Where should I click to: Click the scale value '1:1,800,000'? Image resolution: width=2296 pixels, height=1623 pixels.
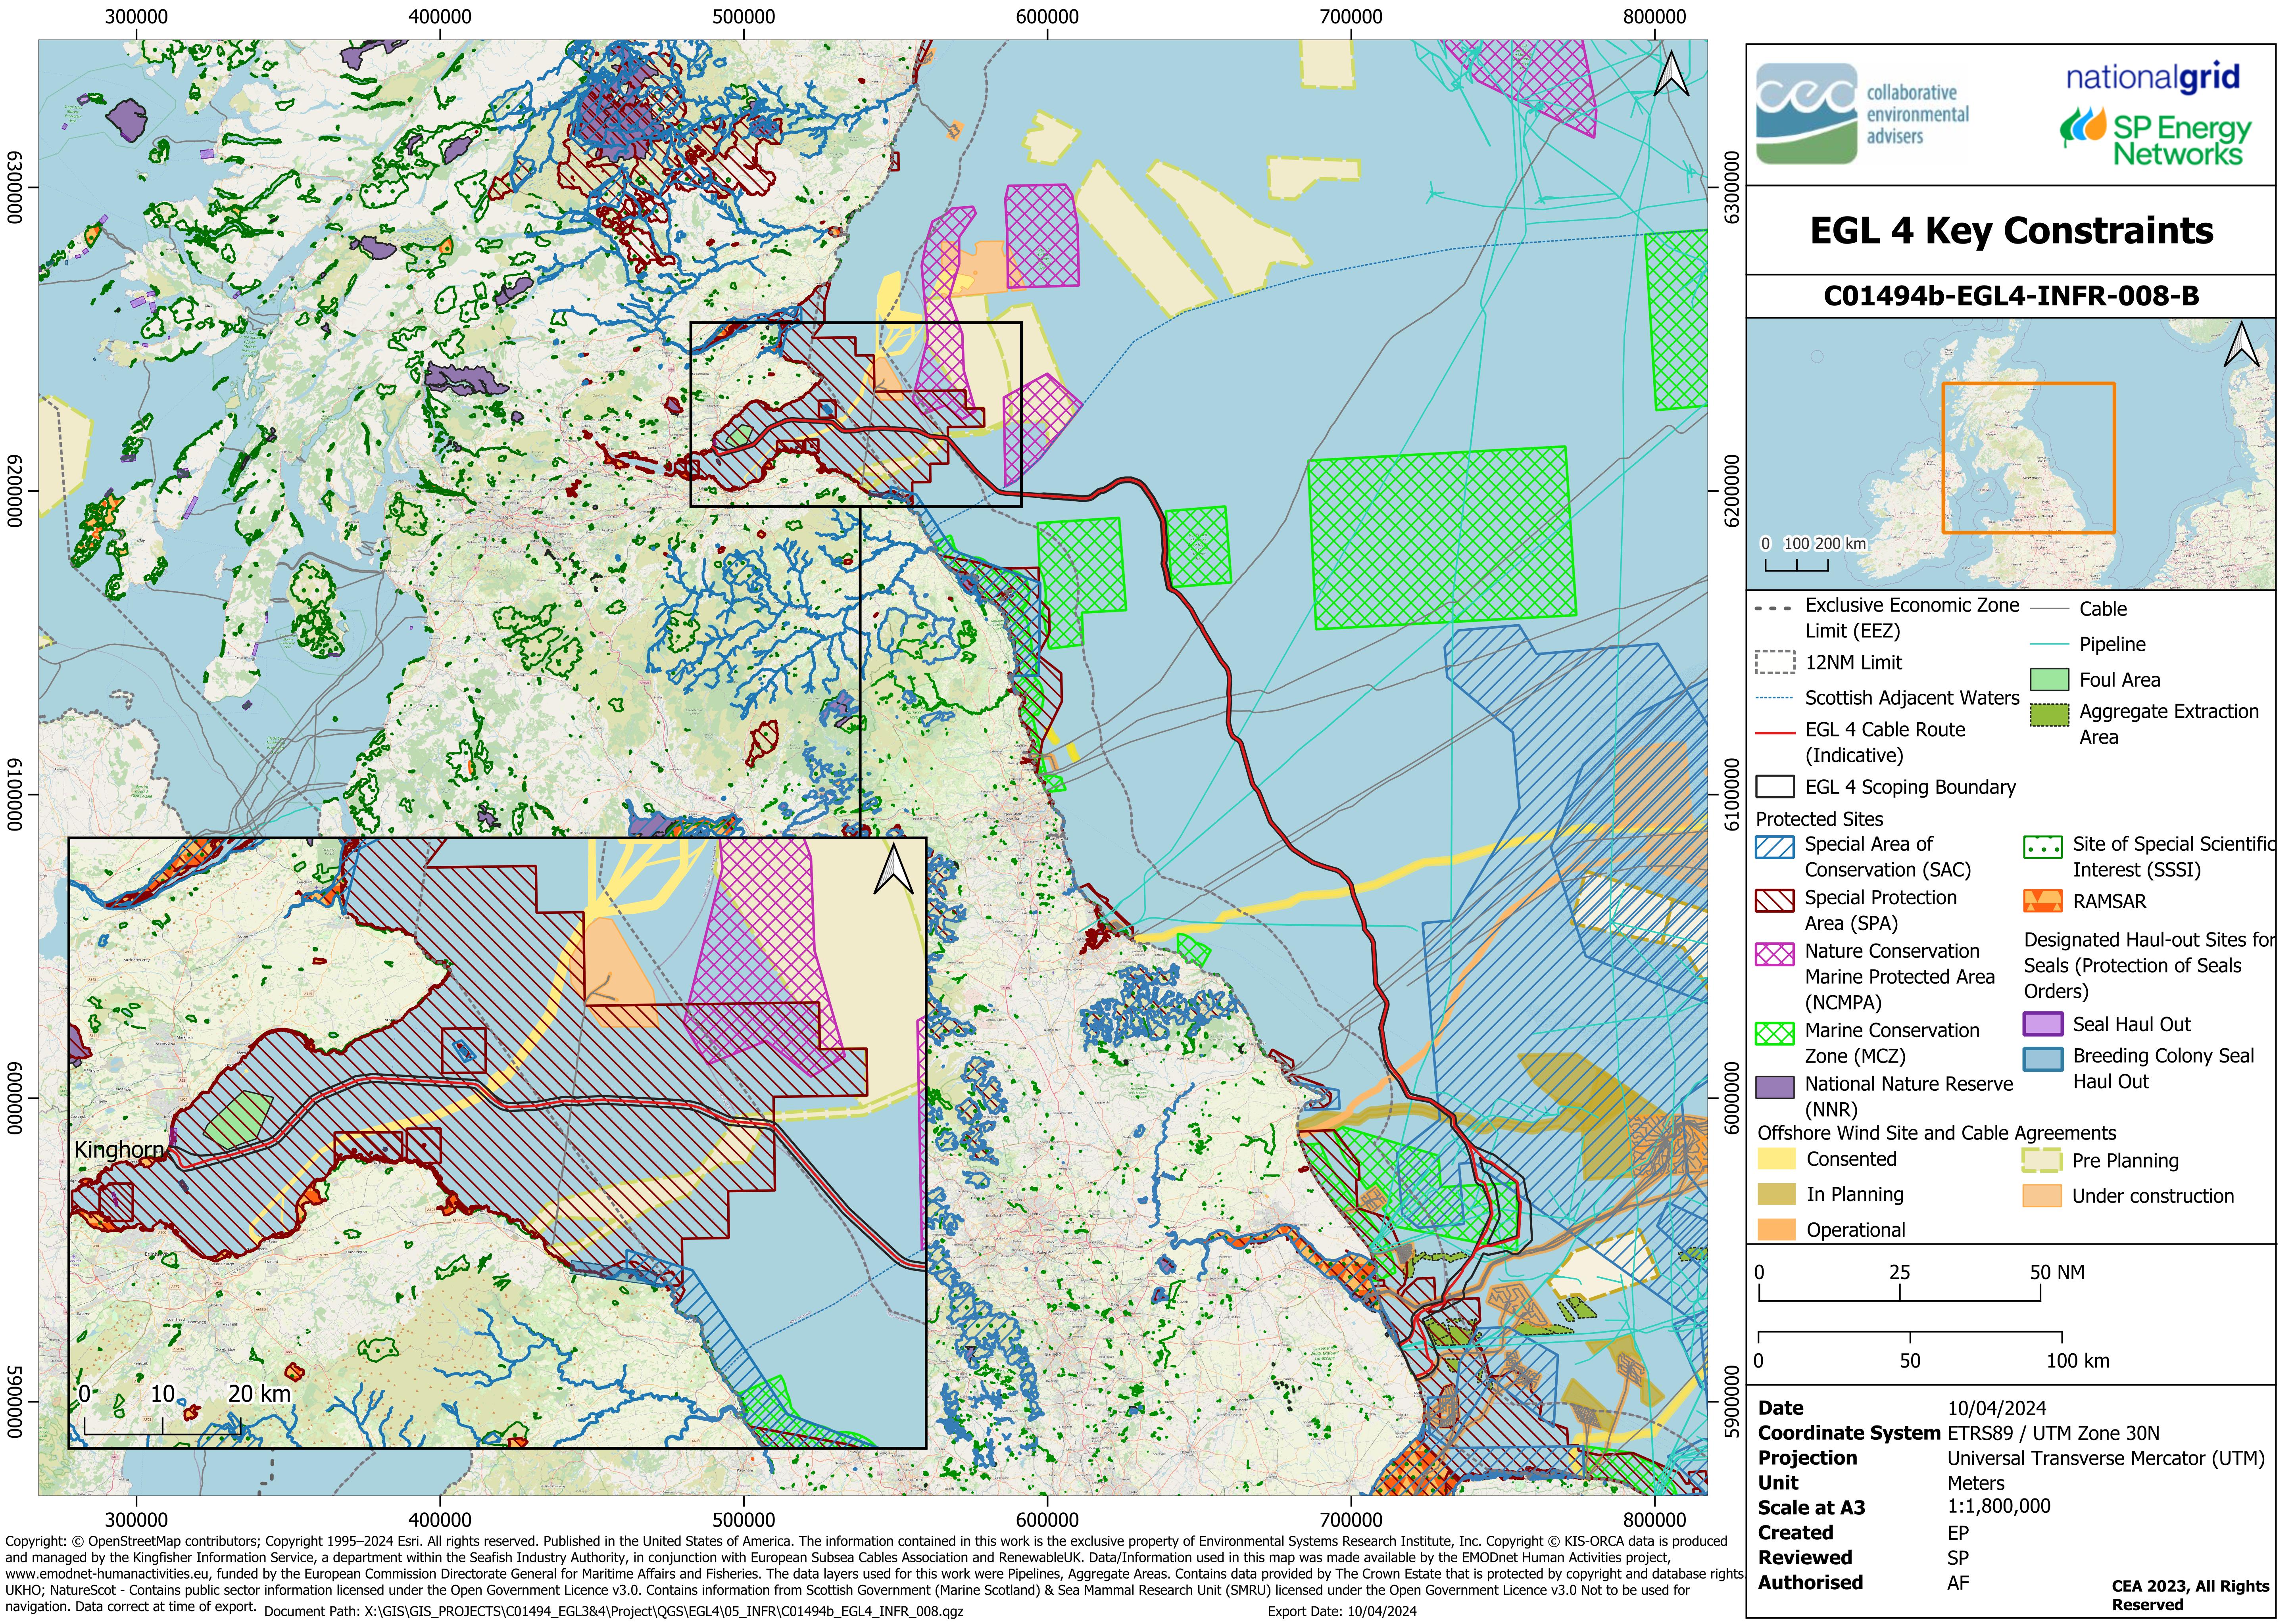1998,1507
